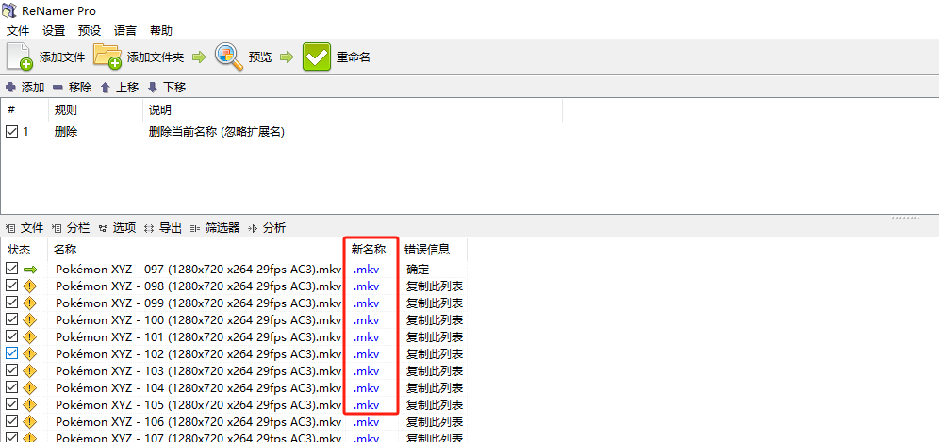The height and width of the screenshot is (442, 939).
Task: Uncheck file Pokémon XYZ - 097 checkbox
Action: (11, 270)
